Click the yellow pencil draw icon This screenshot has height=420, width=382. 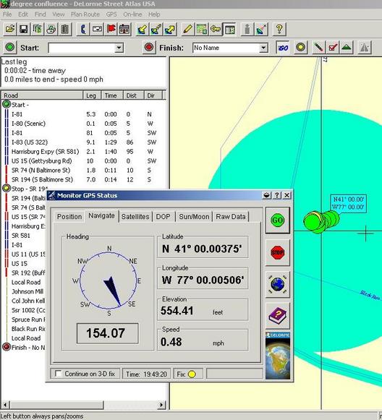[187, 29]
